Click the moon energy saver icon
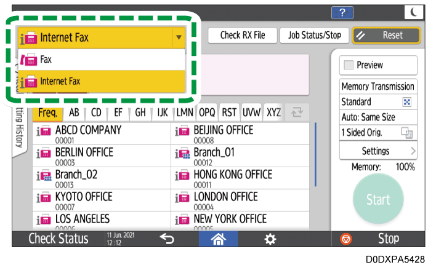Image resolution: width=428 pixels, height=265 pixels. click(411, 13)
